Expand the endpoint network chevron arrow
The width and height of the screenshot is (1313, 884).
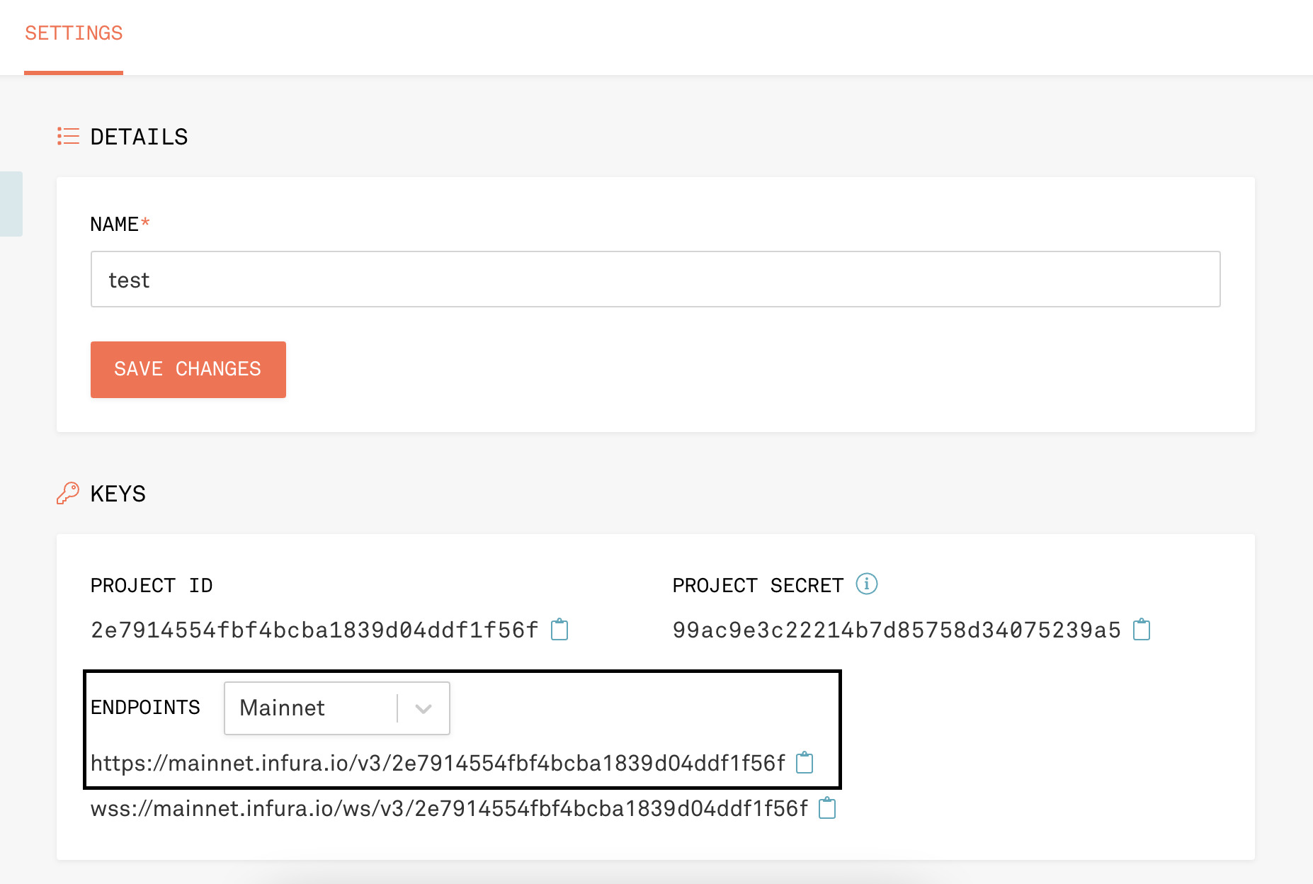pos(424,708)
